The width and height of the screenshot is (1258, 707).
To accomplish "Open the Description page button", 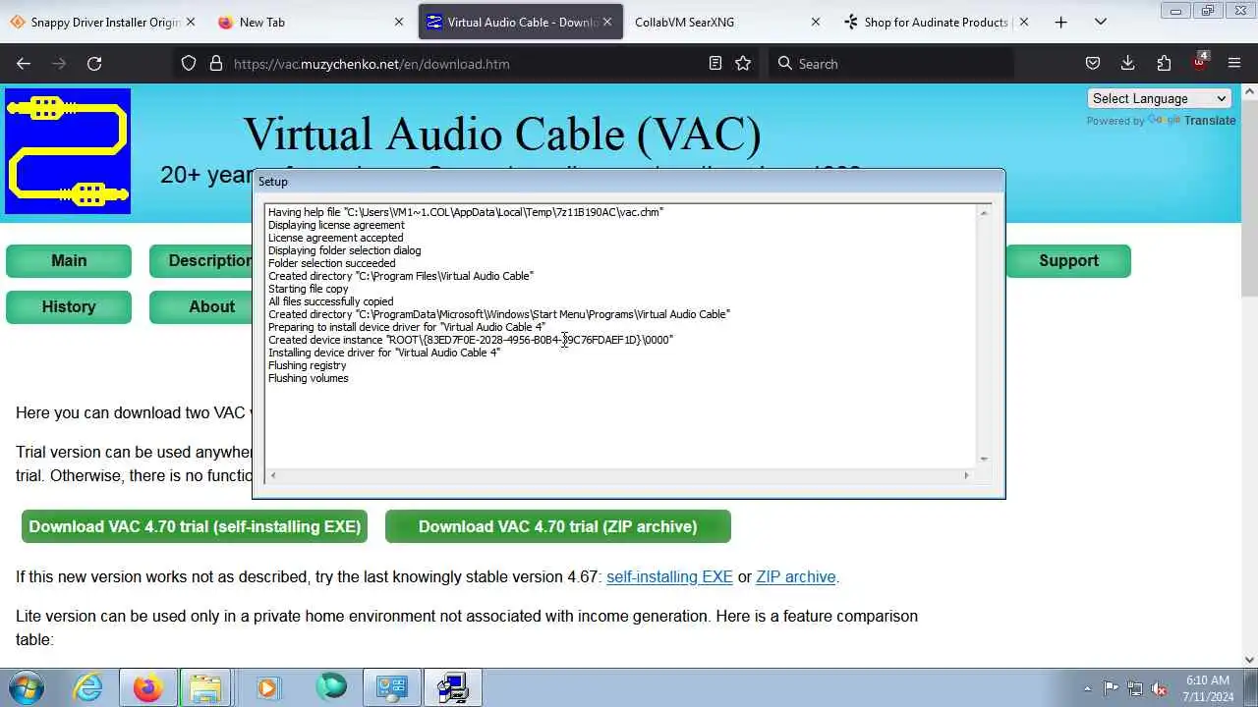I will (x=200, y=261).
